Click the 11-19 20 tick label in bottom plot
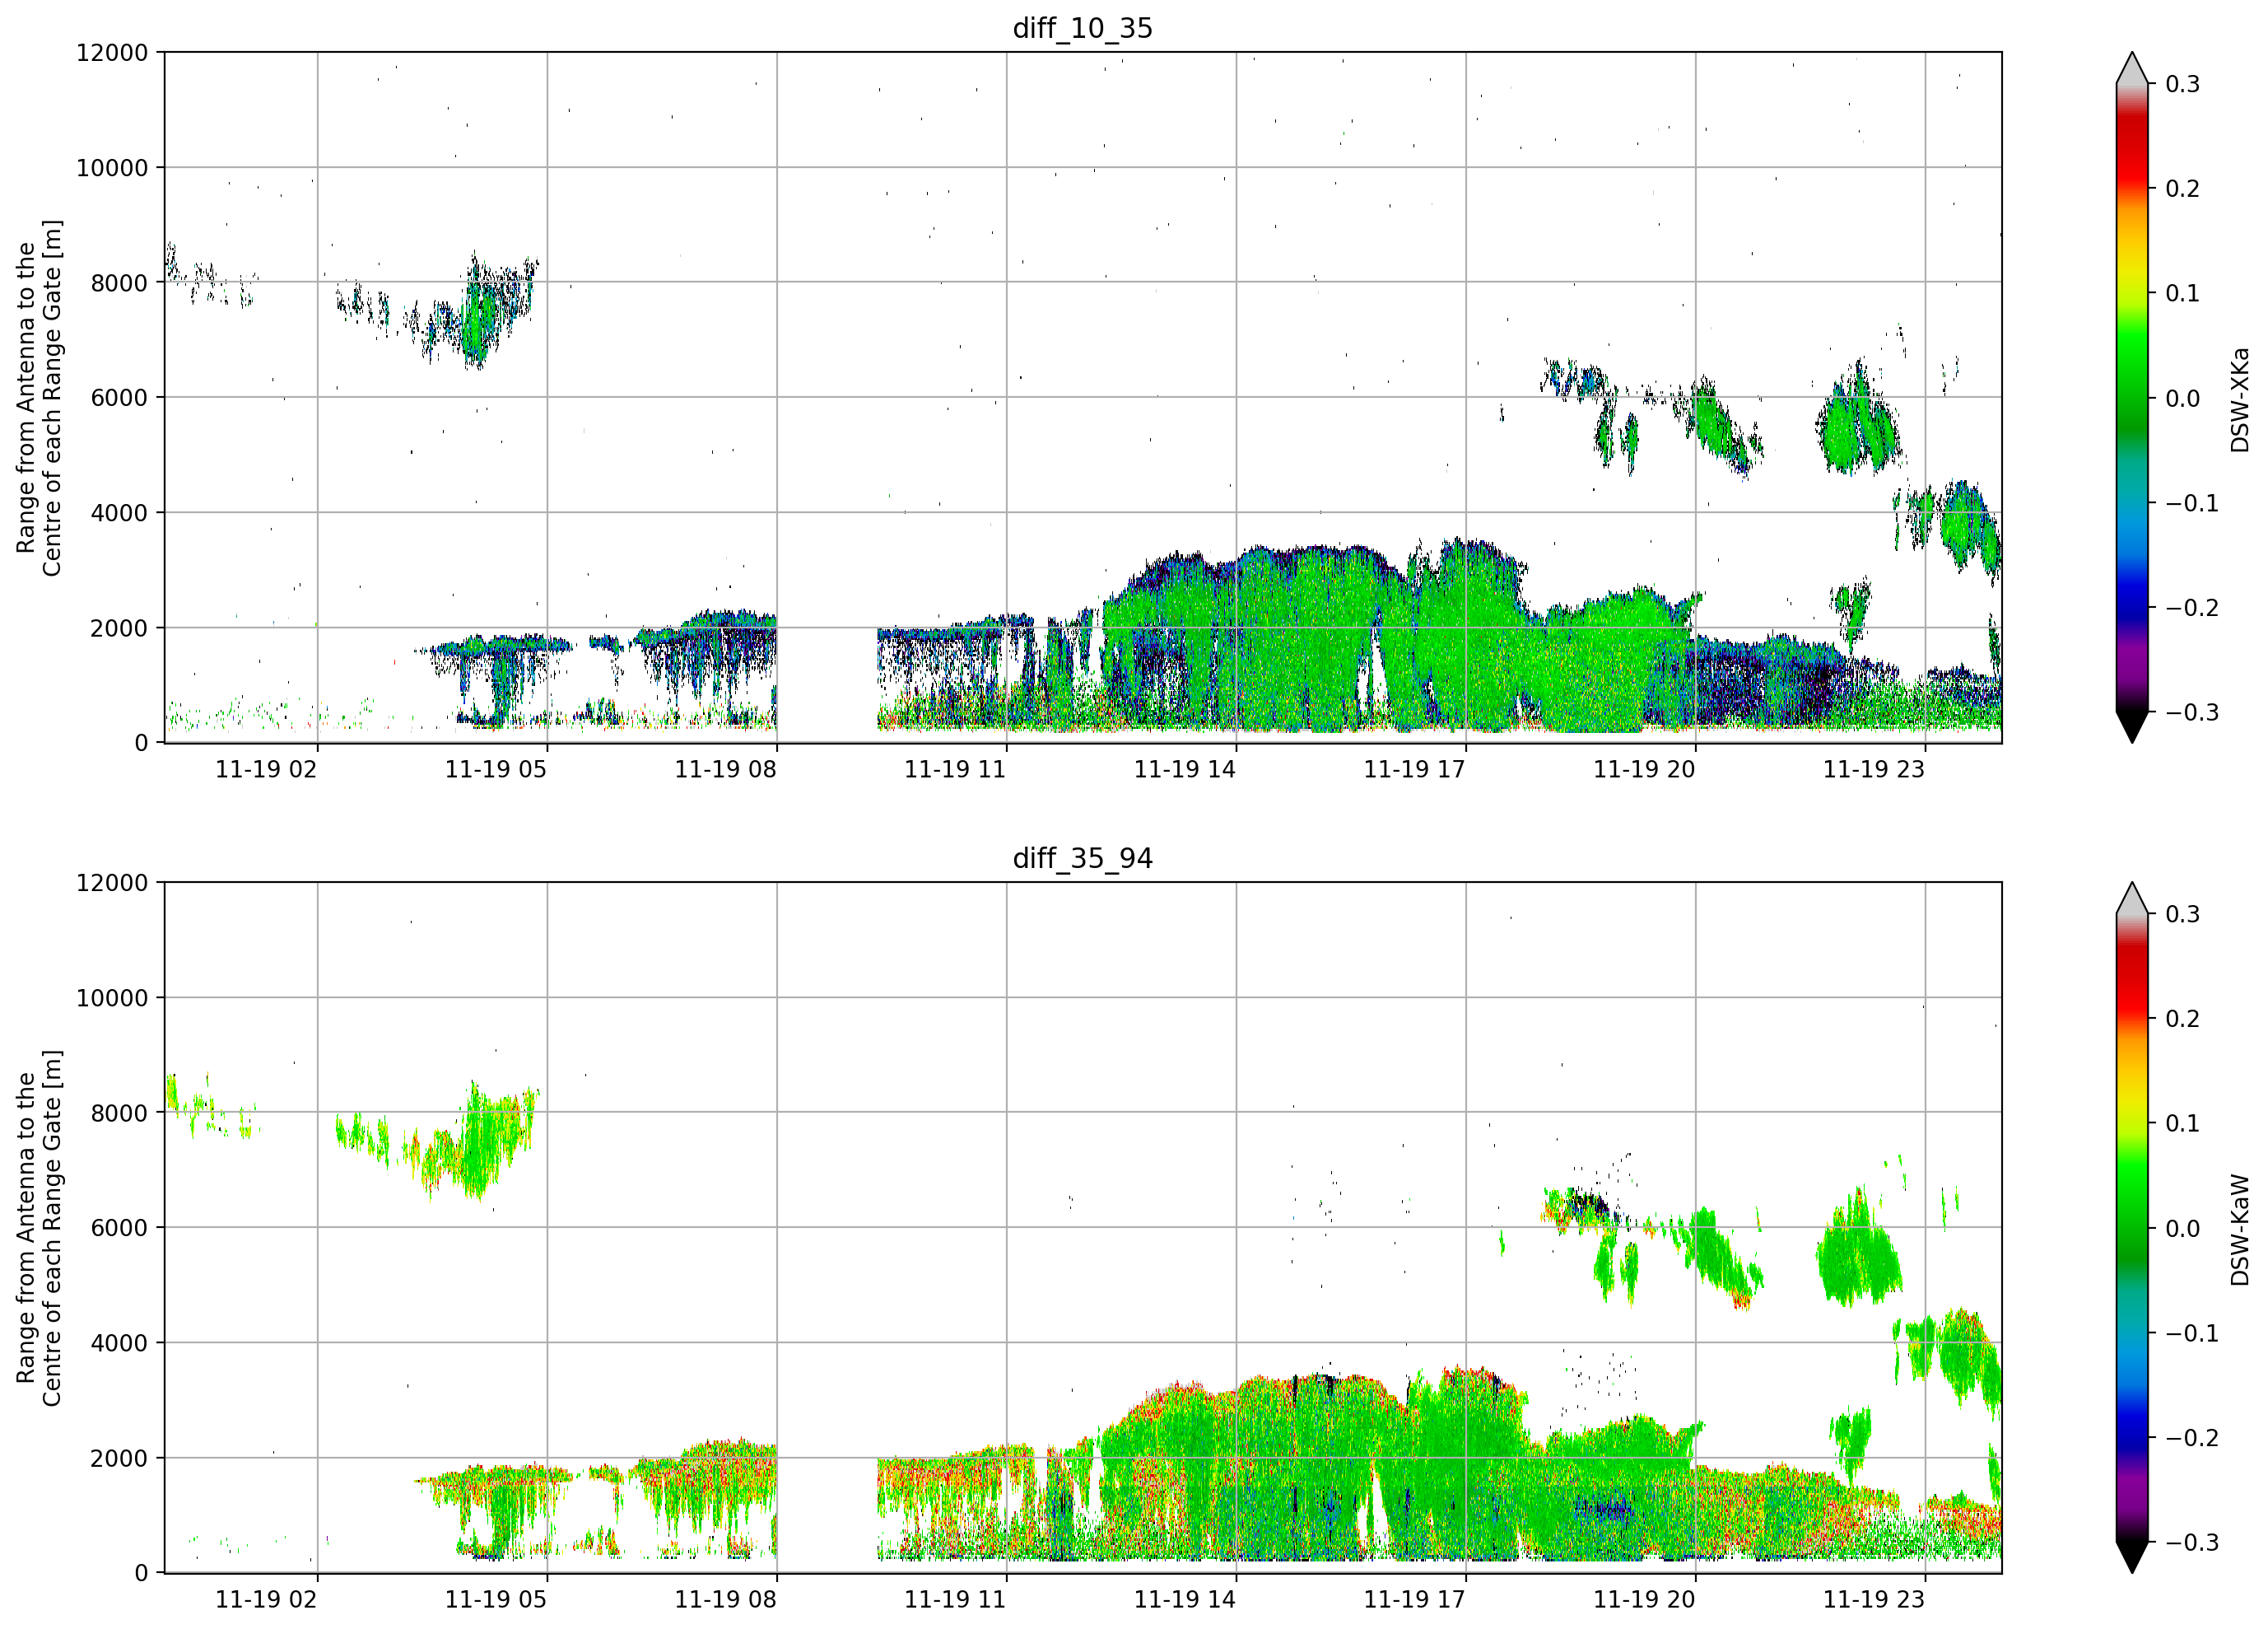The width and height of the screenshot is (2268, 1629). click(x=1644, y=1600)
